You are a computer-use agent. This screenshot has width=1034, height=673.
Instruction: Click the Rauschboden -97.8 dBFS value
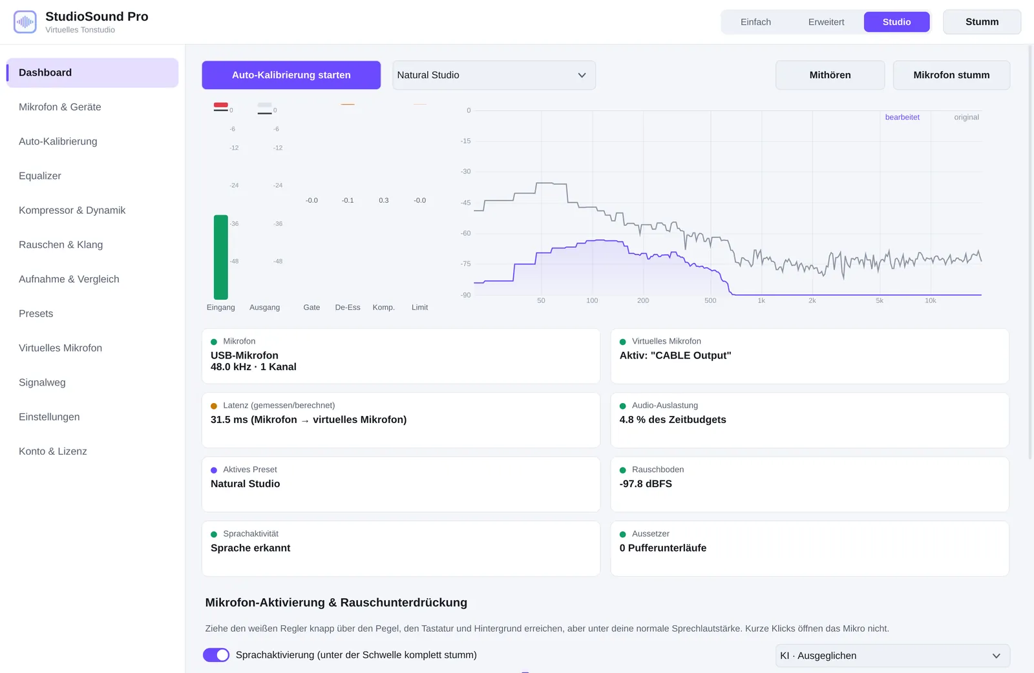pos(646,484)
